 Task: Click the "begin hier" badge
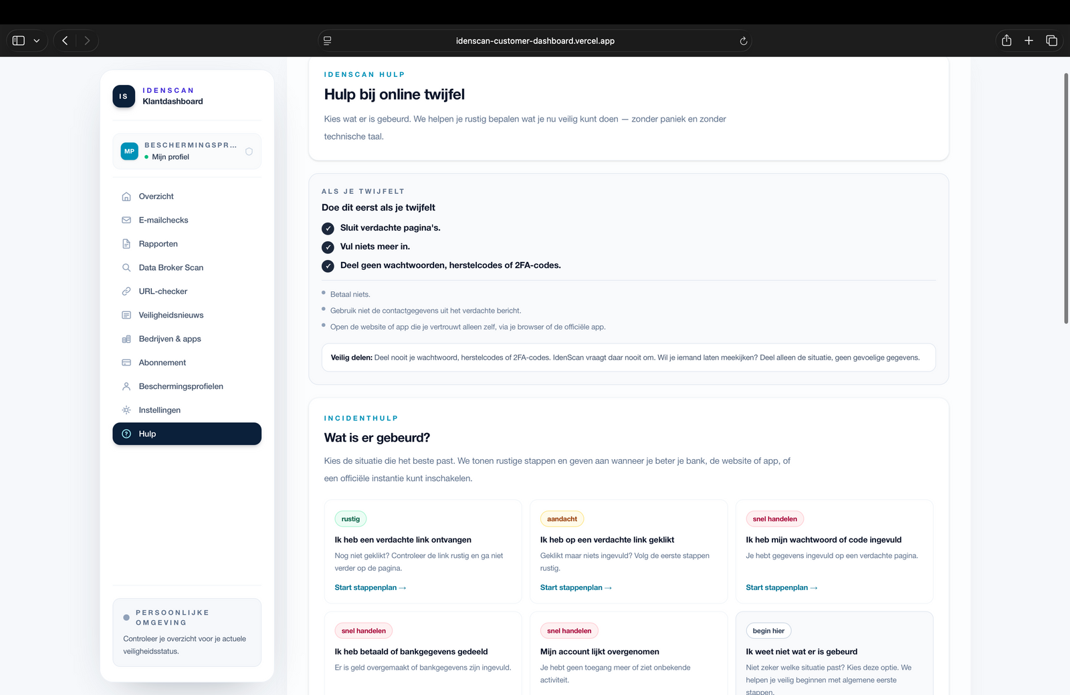pyautogui.click(x=768, y=631)
